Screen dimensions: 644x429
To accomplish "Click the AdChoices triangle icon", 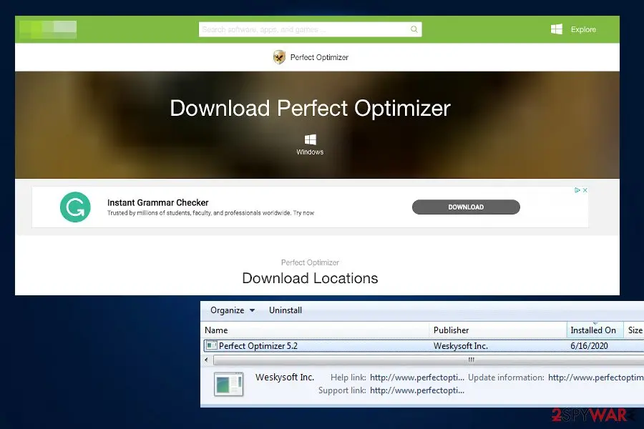I will (x=577, y=190).
